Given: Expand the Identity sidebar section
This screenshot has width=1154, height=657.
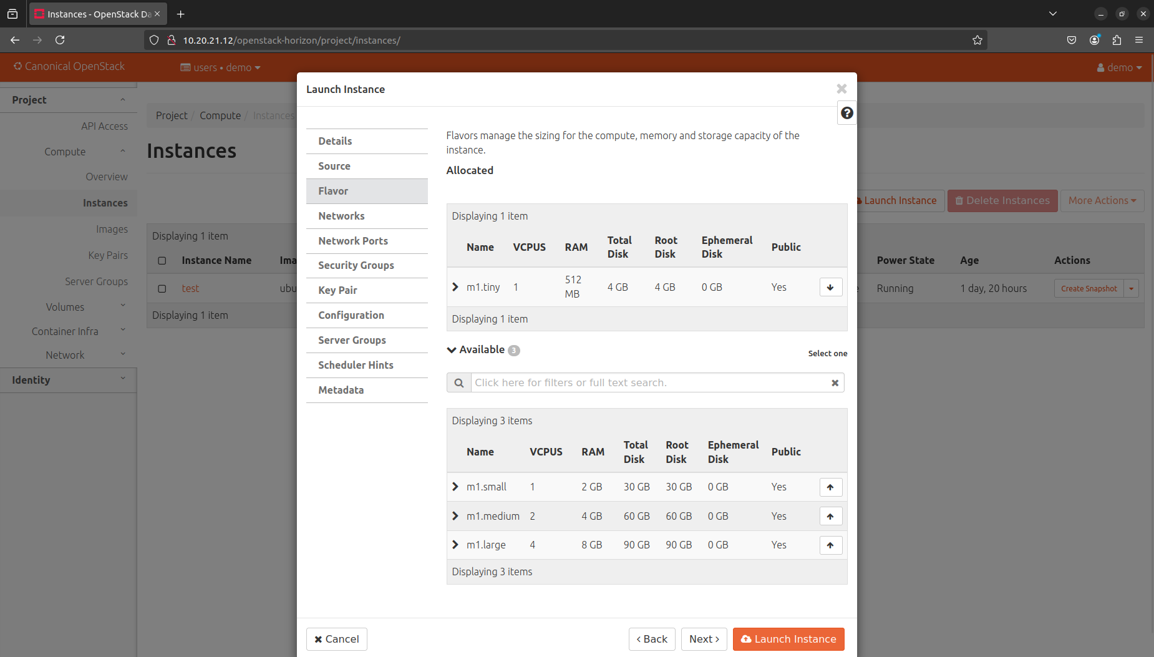Looking at the screenshot, I should coord(69,380).
